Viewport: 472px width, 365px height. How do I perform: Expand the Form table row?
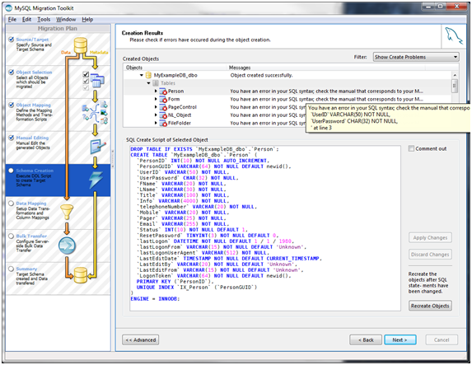point(156,99)
